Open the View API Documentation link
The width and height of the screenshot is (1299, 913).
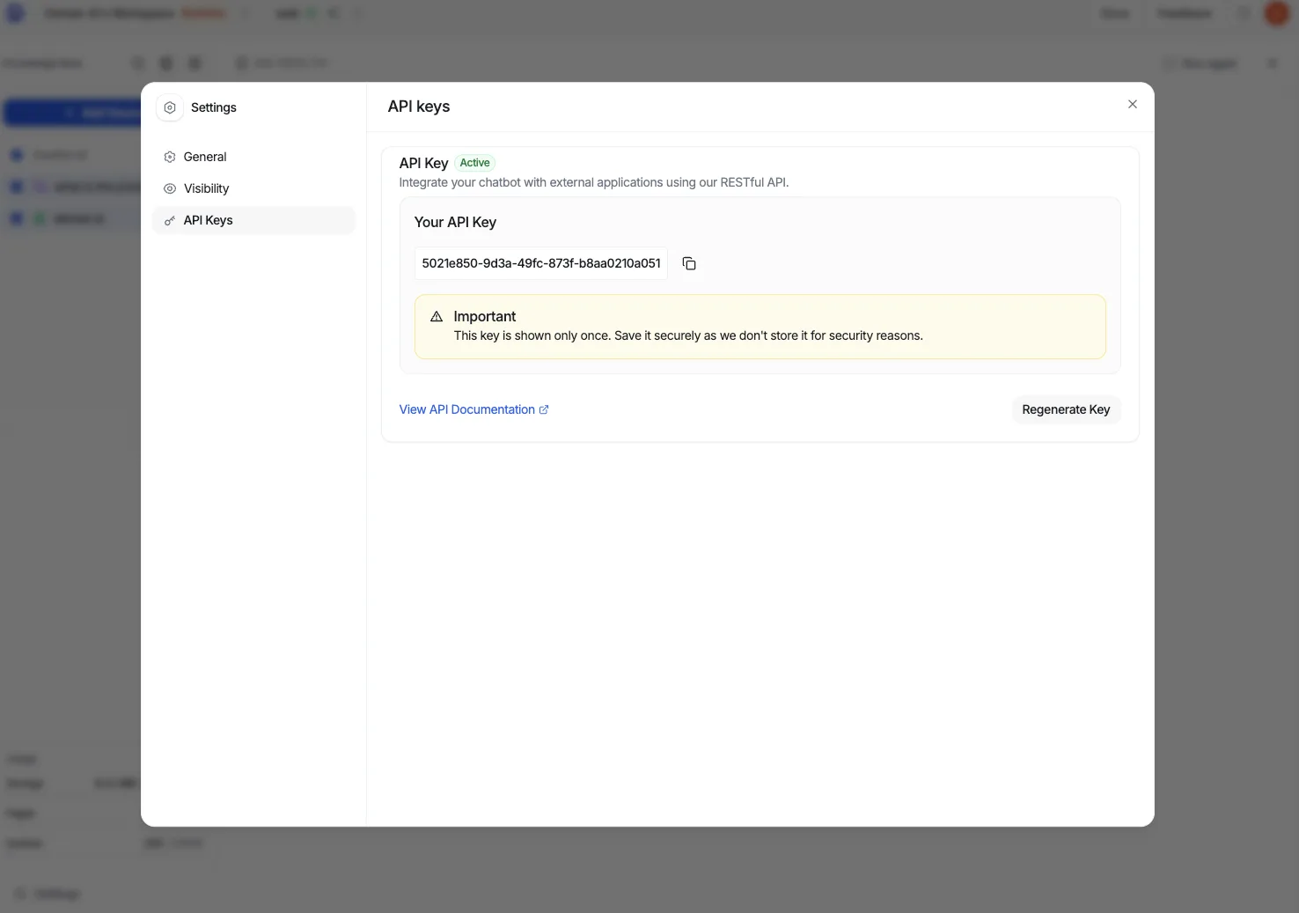[x=473, y=409]
